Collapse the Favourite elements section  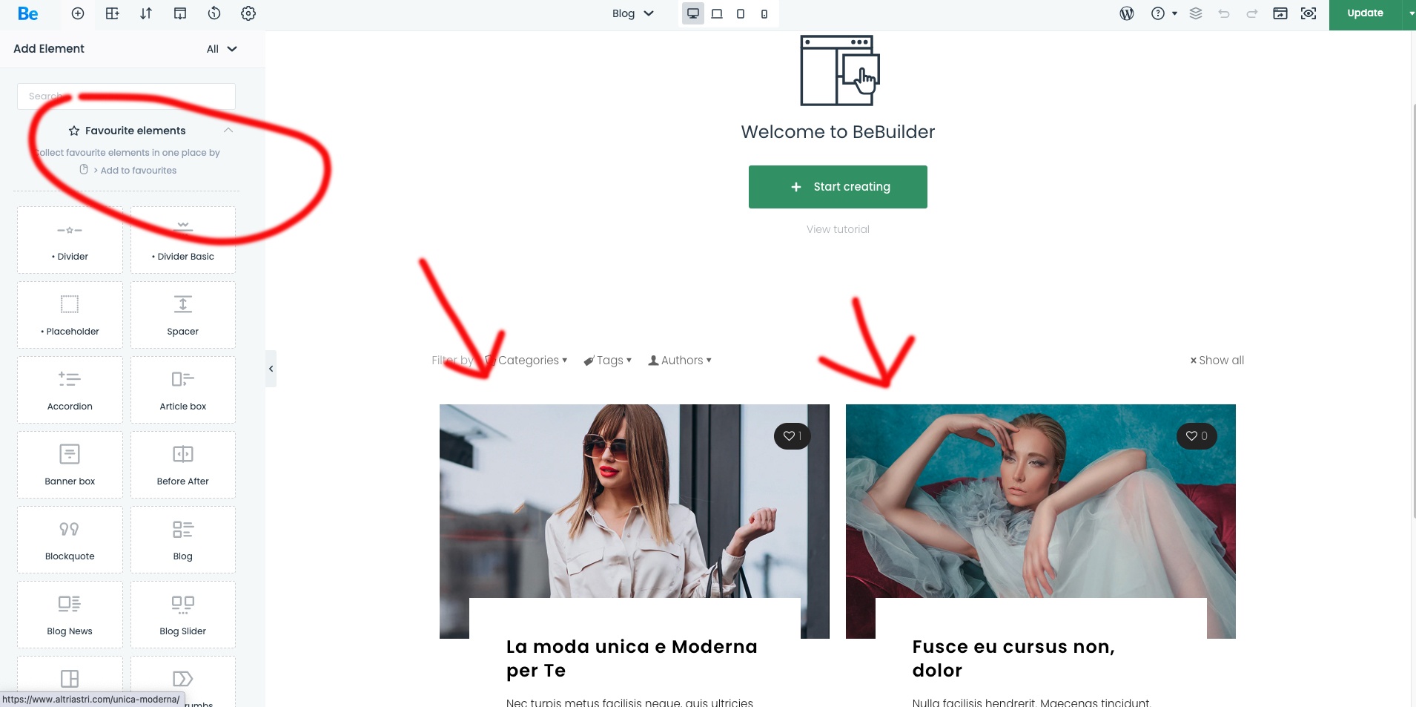pos(228,131)
